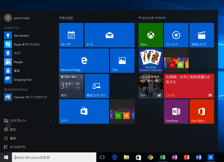Viewport: 224px width, 162px height.
Task: Open PowerPoint from the taskbar
Action: pos(186,157)
